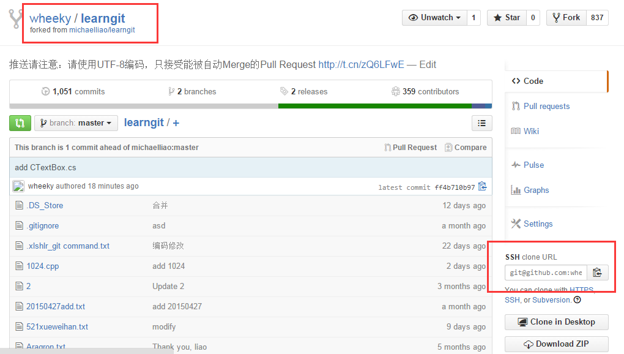Click the 'asd' commit message
The image size is (624, 354).
click(x=159, y=226)
